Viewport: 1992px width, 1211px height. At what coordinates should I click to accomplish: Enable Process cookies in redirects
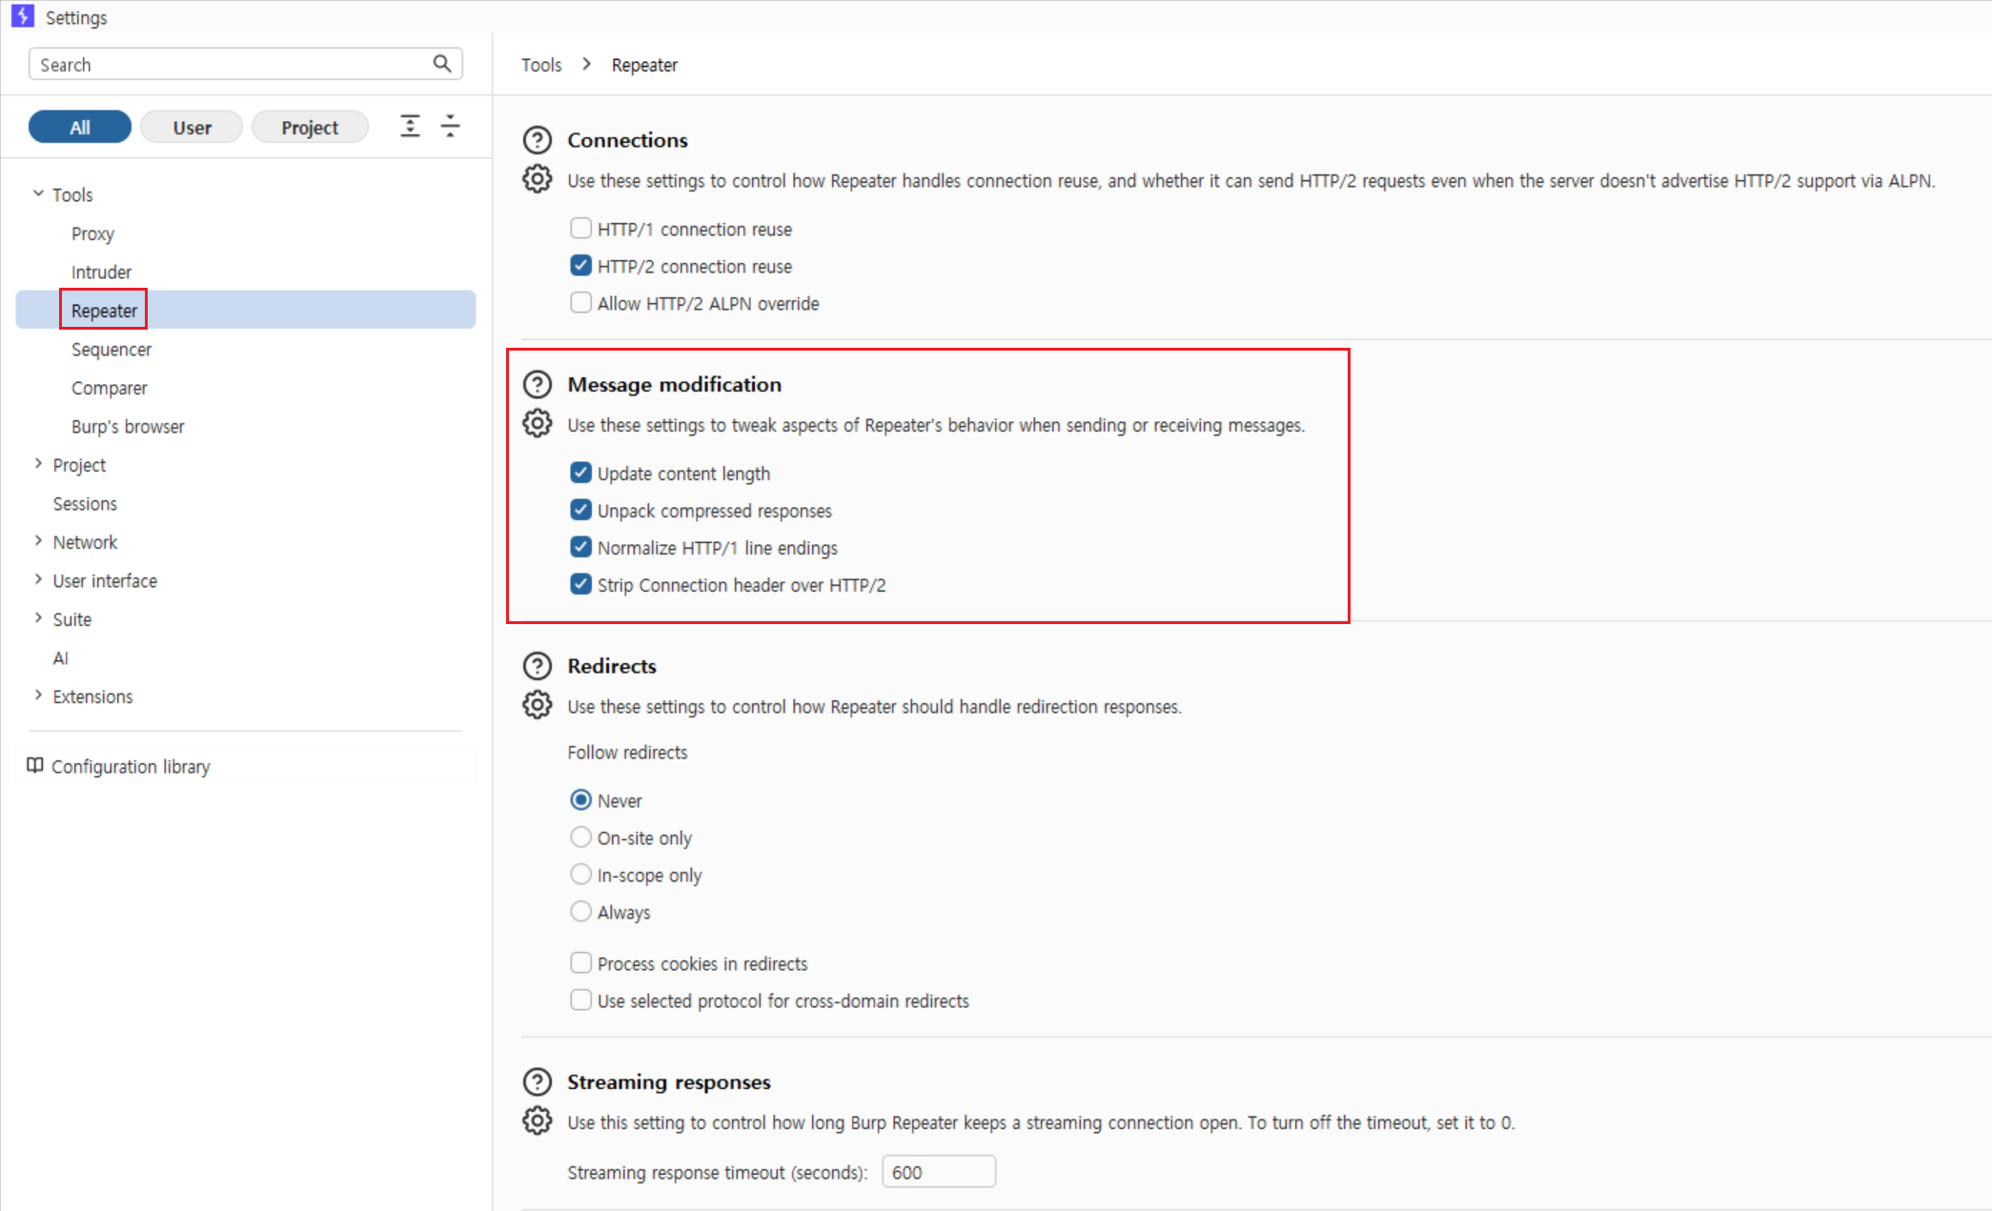point(580,962)
